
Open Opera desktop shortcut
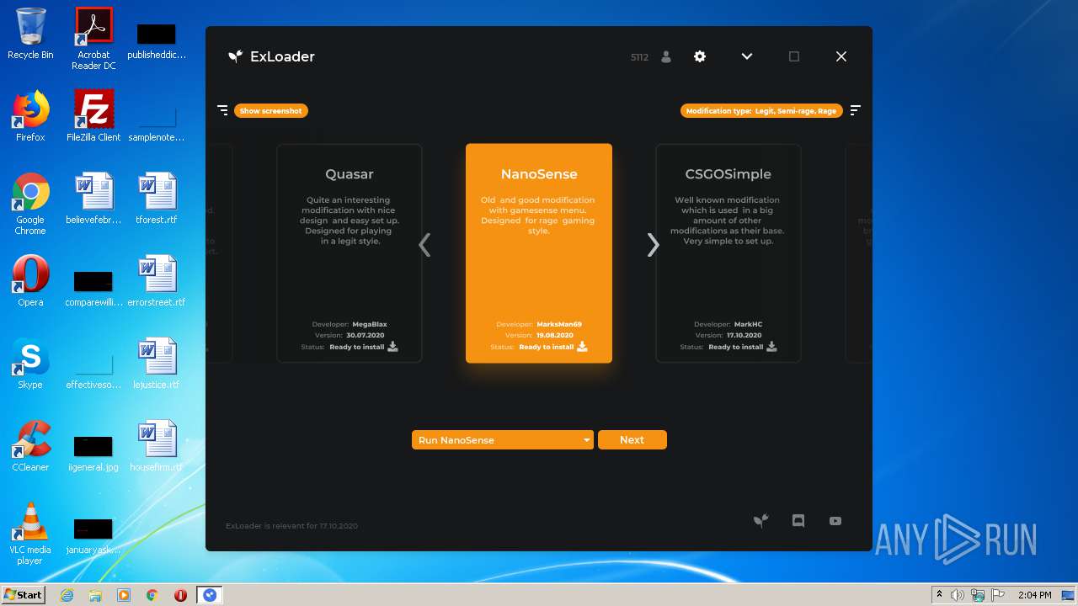click(x=30, y=281)
